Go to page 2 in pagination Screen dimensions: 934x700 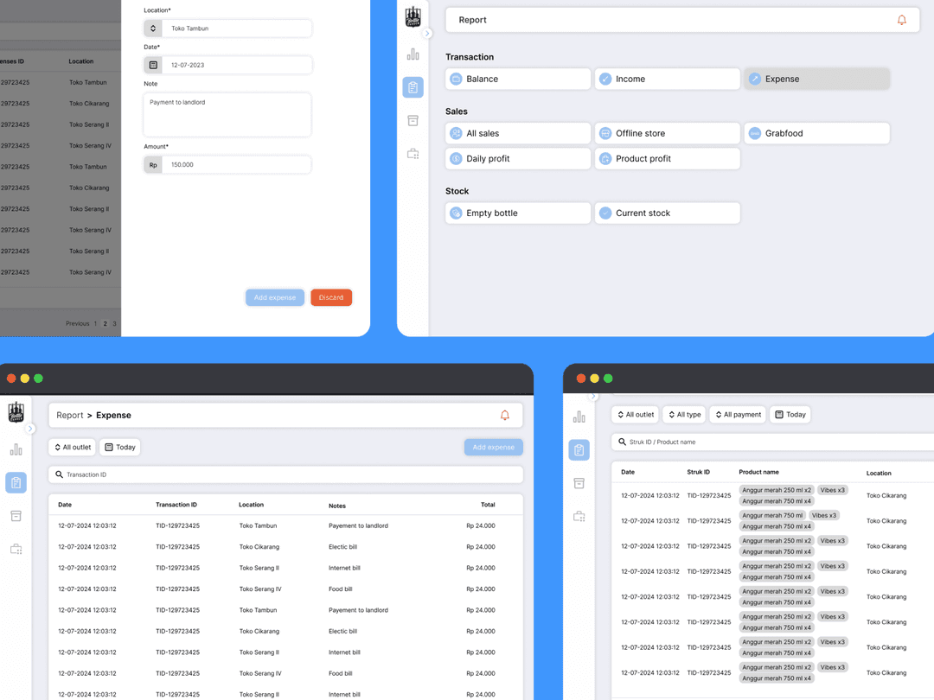(106, 324)
